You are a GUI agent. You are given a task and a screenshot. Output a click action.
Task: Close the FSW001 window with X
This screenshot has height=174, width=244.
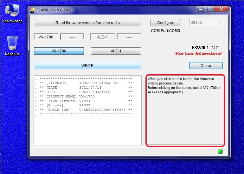tap(221, 9)
